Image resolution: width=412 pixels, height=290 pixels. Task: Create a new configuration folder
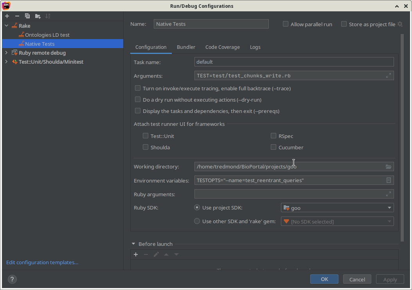tap(37, 16)
